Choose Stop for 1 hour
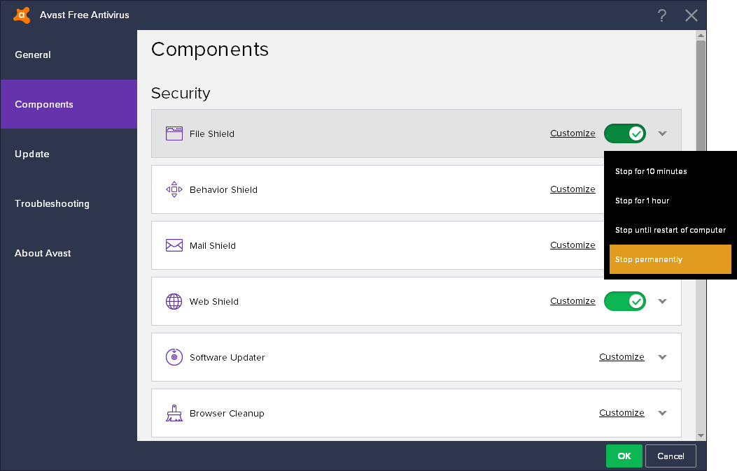Screen dimensions: 737x471 [x=671, y=201]
